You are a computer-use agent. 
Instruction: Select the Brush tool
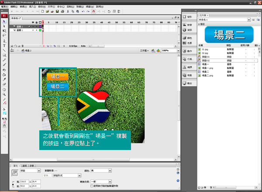pyautogui.click(x=4, y=64)
